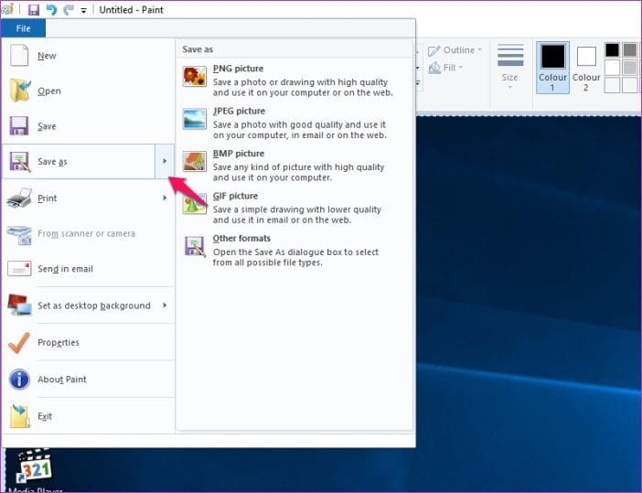Choose New from the File menu
The height and width of the screenshot is (493, 642).
(88, 56)
